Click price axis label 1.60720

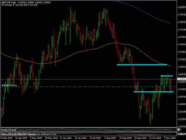[182, 127]
